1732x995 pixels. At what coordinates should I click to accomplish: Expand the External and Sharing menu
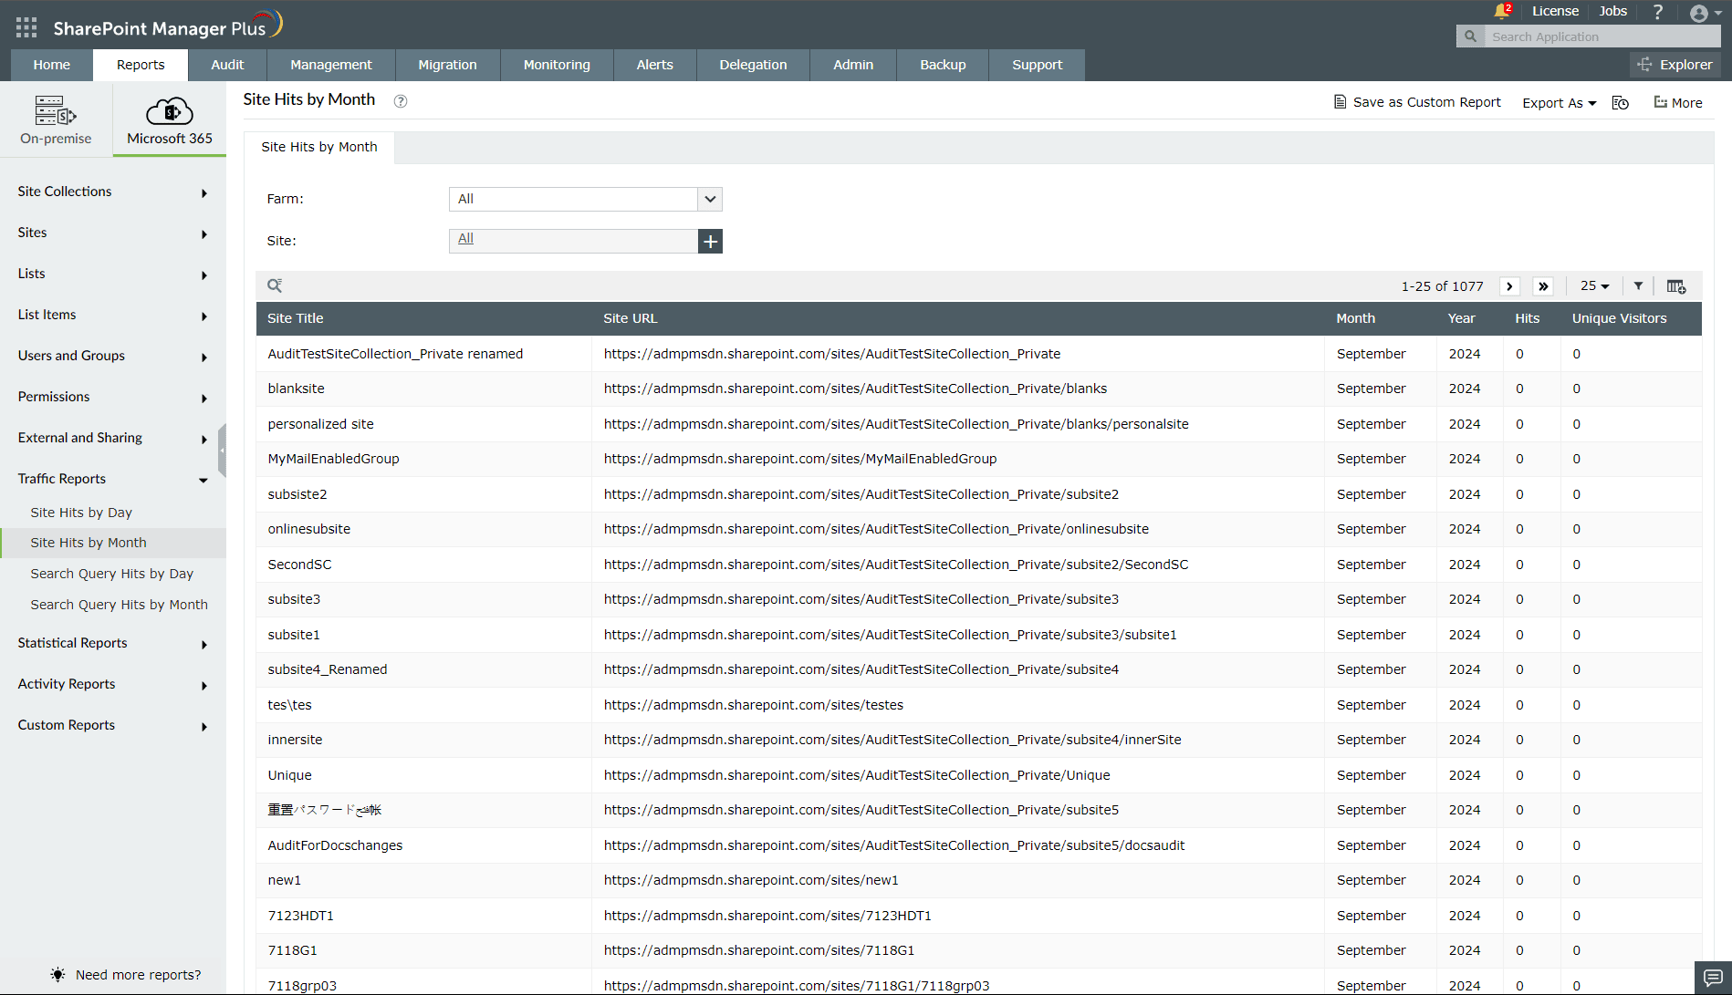click(113, 438)
